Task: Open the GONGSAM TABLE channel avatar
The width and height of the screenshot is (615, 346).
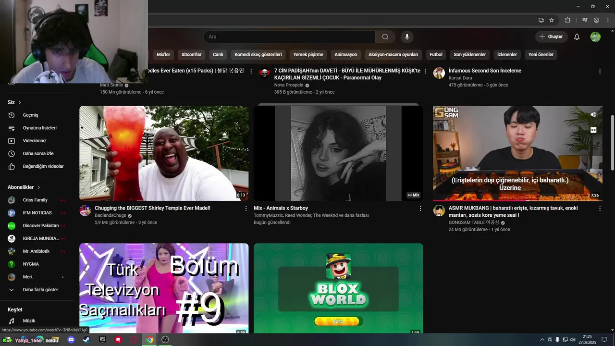Action: click(x=439, y=210)
